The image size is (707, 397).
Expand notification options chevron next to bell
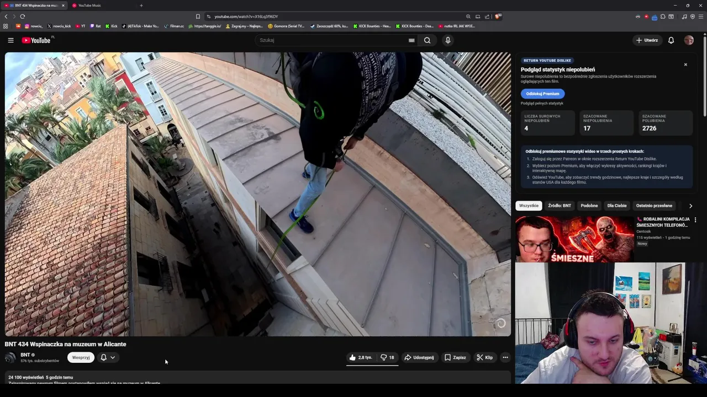point(113,357)
